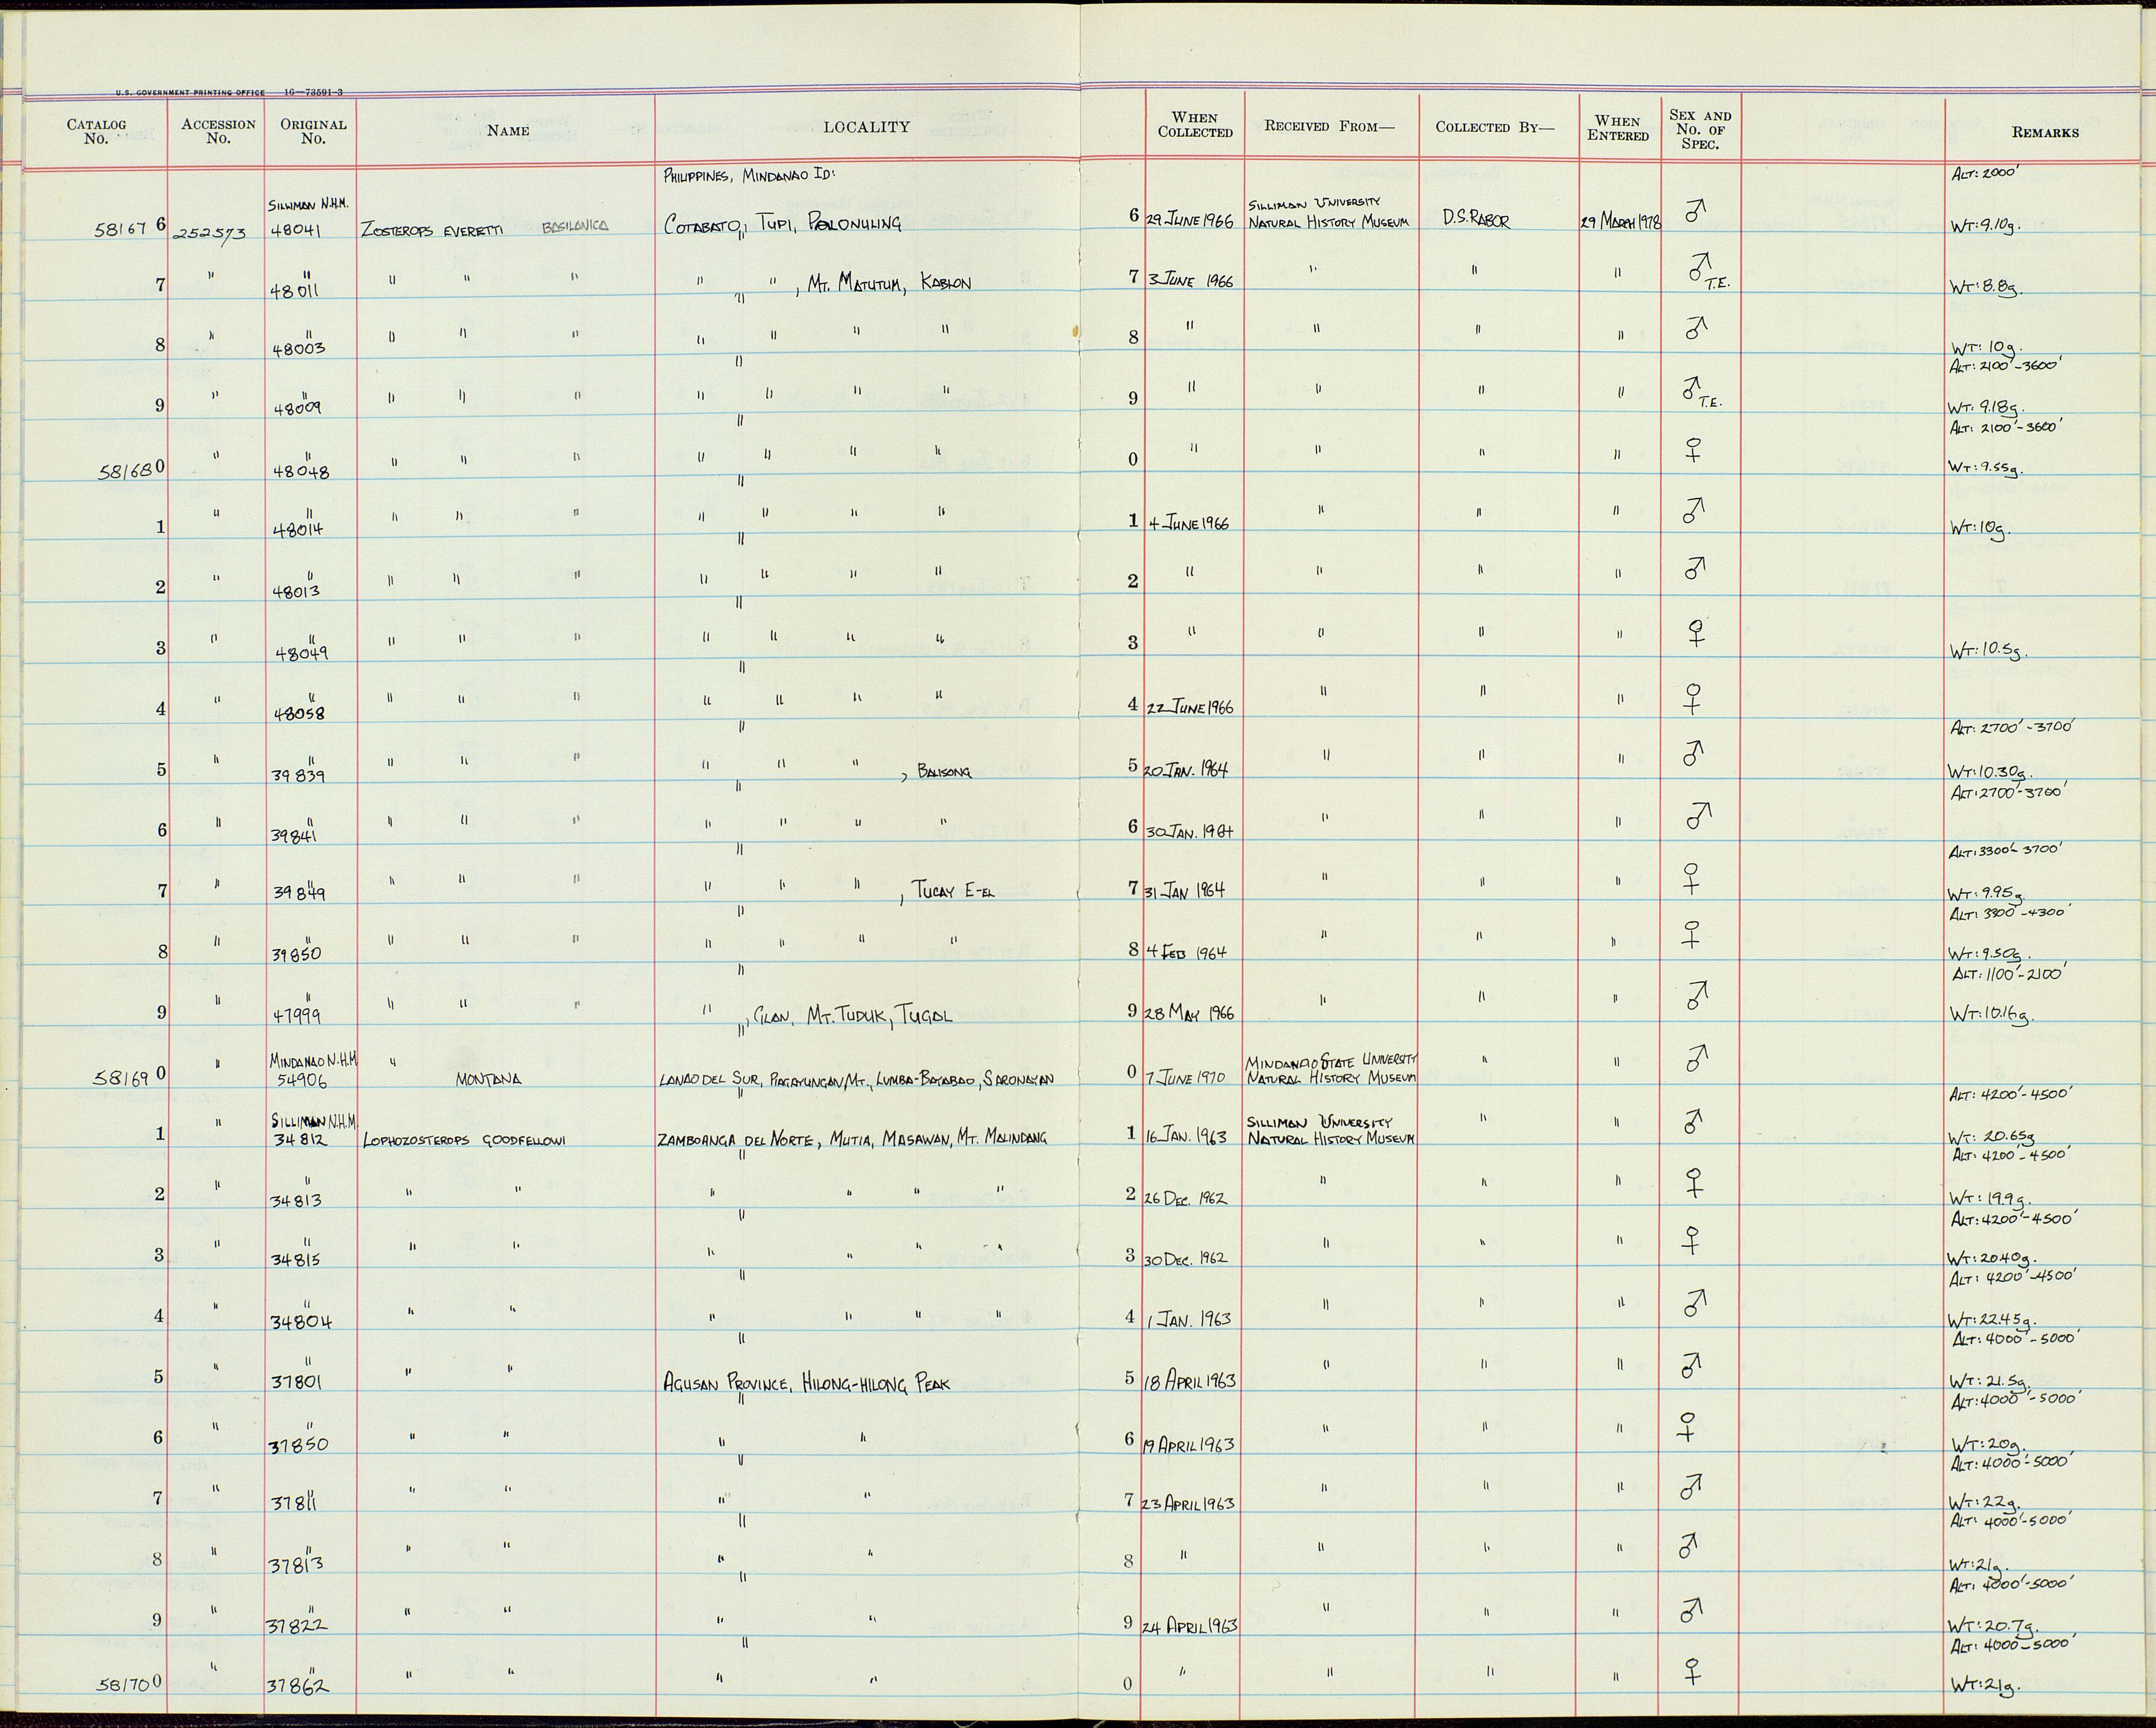2156x1728 pixels.
Task: Click the Zamboanga del Norte locality entry
Action: click(x=852, y=1138)
